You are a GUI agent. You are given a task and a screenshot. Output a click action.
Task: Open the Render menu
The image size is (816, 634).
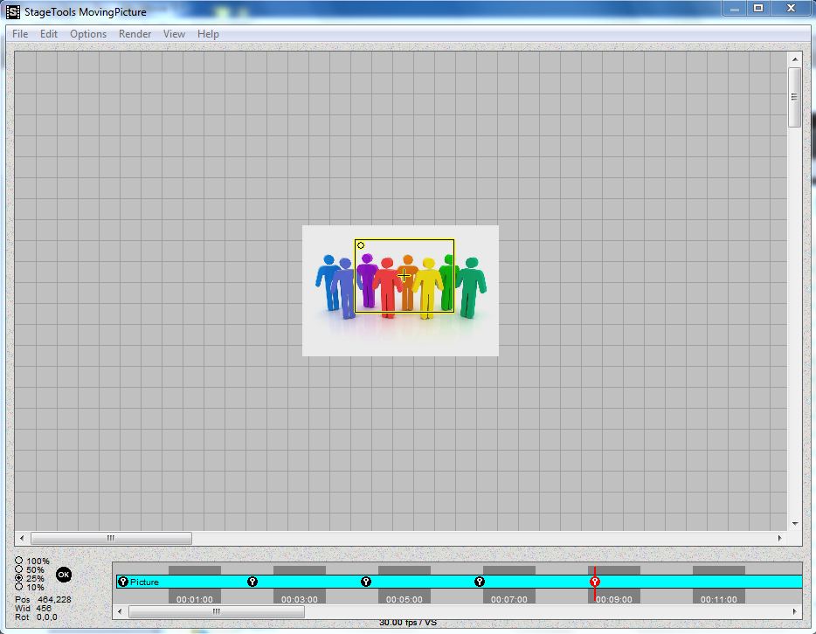tap(135, 34)
